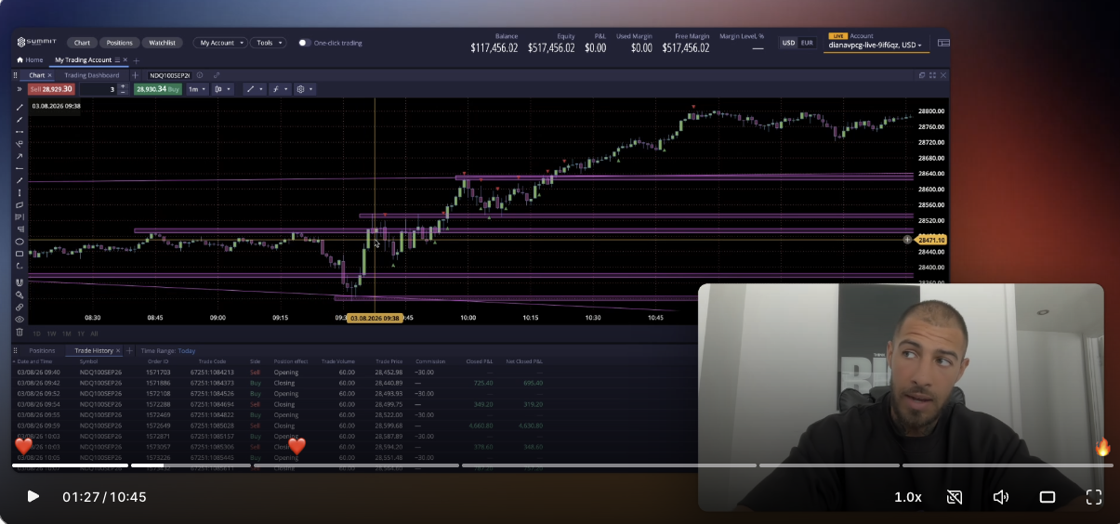Open My Account dropdown
1120x524 pixels.
pyautogui.click(x=220, y=43)
